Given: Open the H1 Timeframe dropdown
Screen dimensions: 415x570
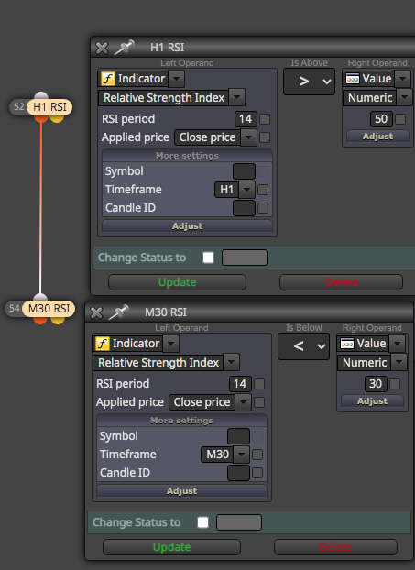Looking at the screenshot, I should click(246, 190).
